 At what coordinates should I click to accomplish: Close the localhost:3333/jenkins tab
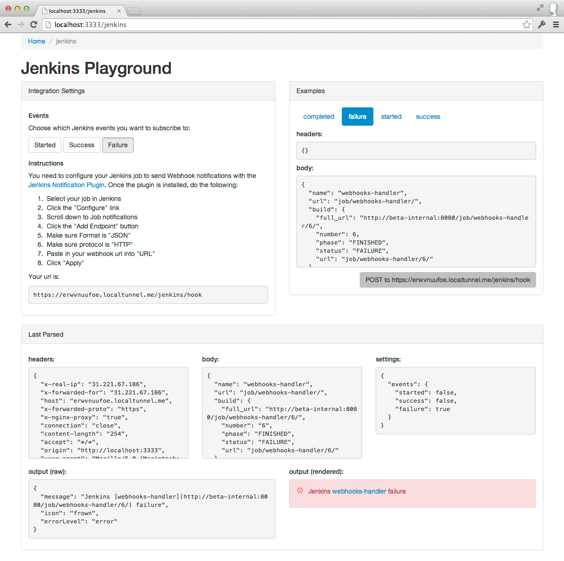pyautogui.click(x=119, y=11)
